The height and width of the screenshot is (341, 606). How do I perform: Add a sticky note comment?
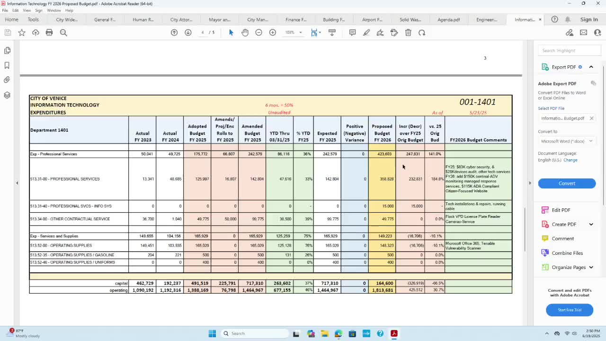pos(352,32)
